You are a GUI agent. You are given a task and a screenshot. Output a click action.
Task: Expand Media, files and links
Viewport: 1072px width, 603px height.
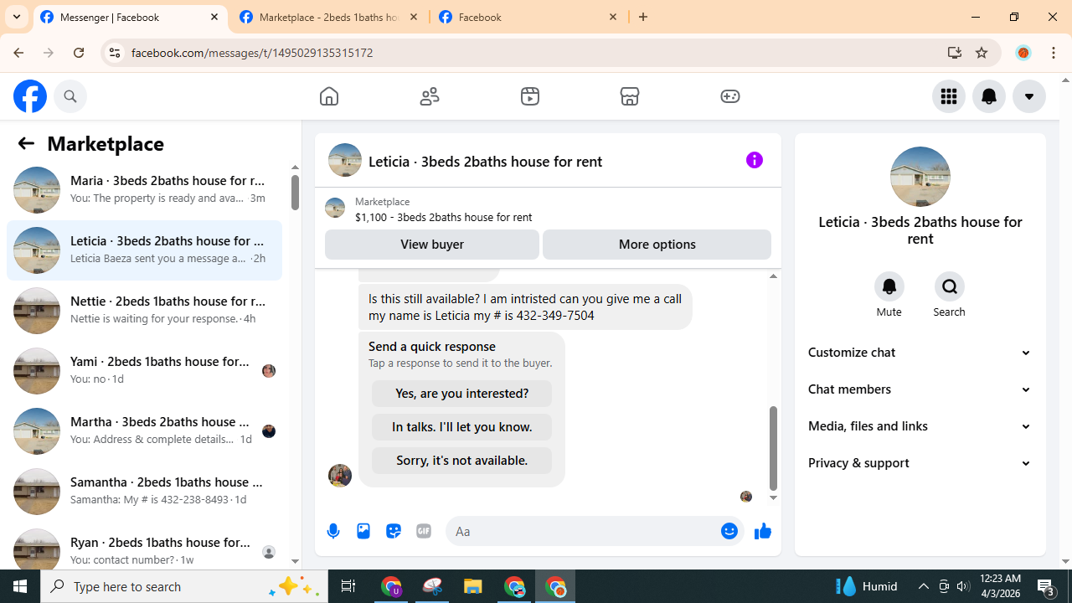coord(920,426)
